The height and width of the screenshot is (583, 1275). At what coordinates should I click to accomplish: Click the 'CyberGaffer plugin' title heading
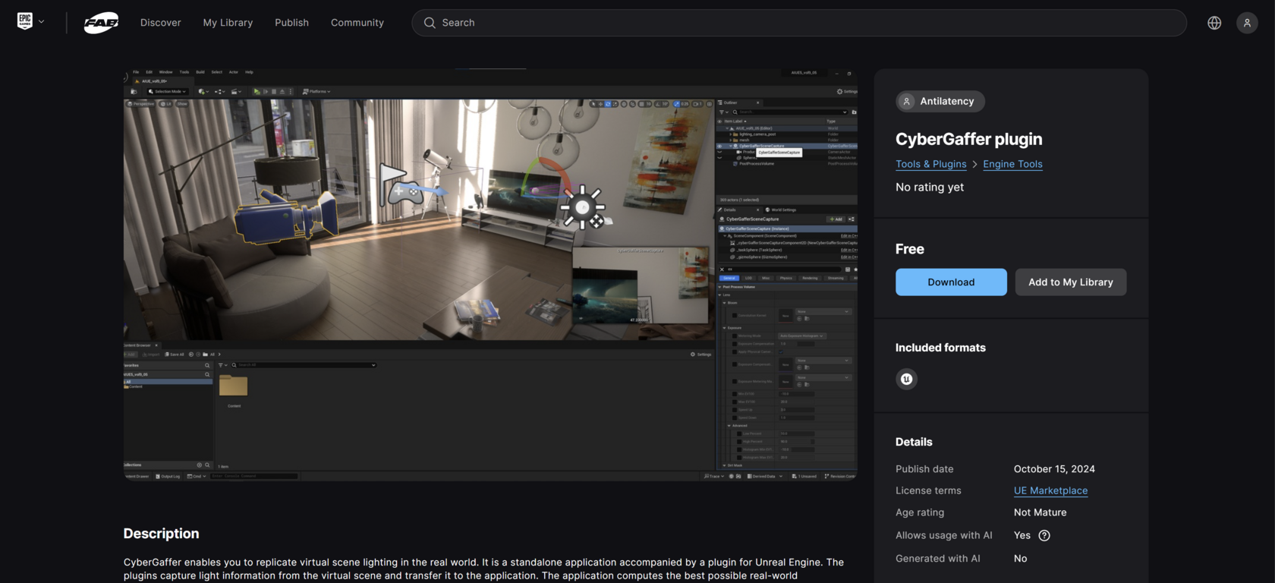[x=968, y=139]
